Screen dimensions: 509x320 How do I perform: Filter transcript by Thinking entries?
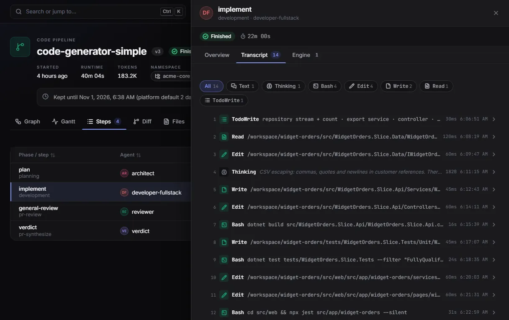(x=283, y=86)
